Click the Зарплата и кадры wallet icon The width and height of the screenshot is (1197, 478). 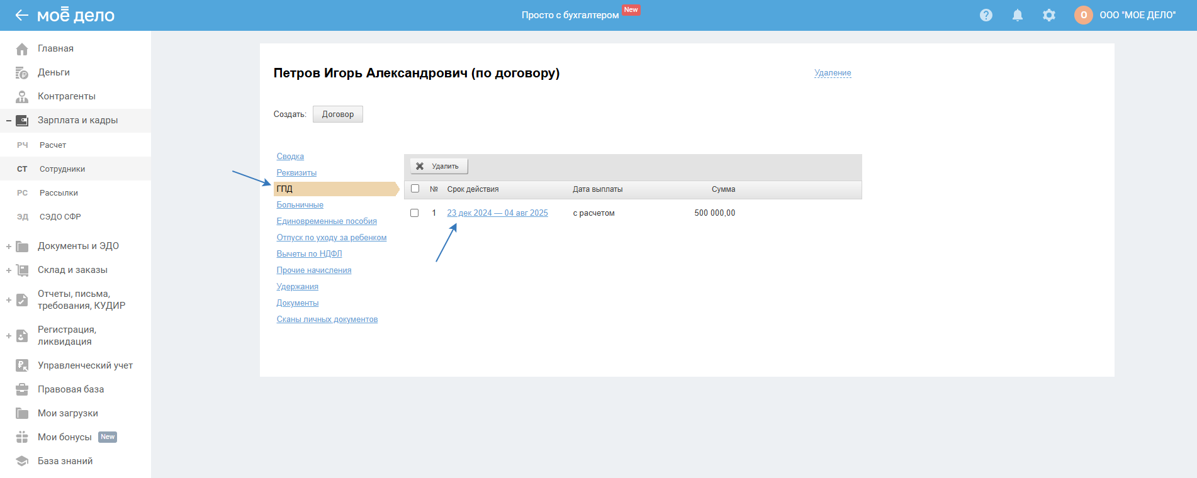pos(22,120)
